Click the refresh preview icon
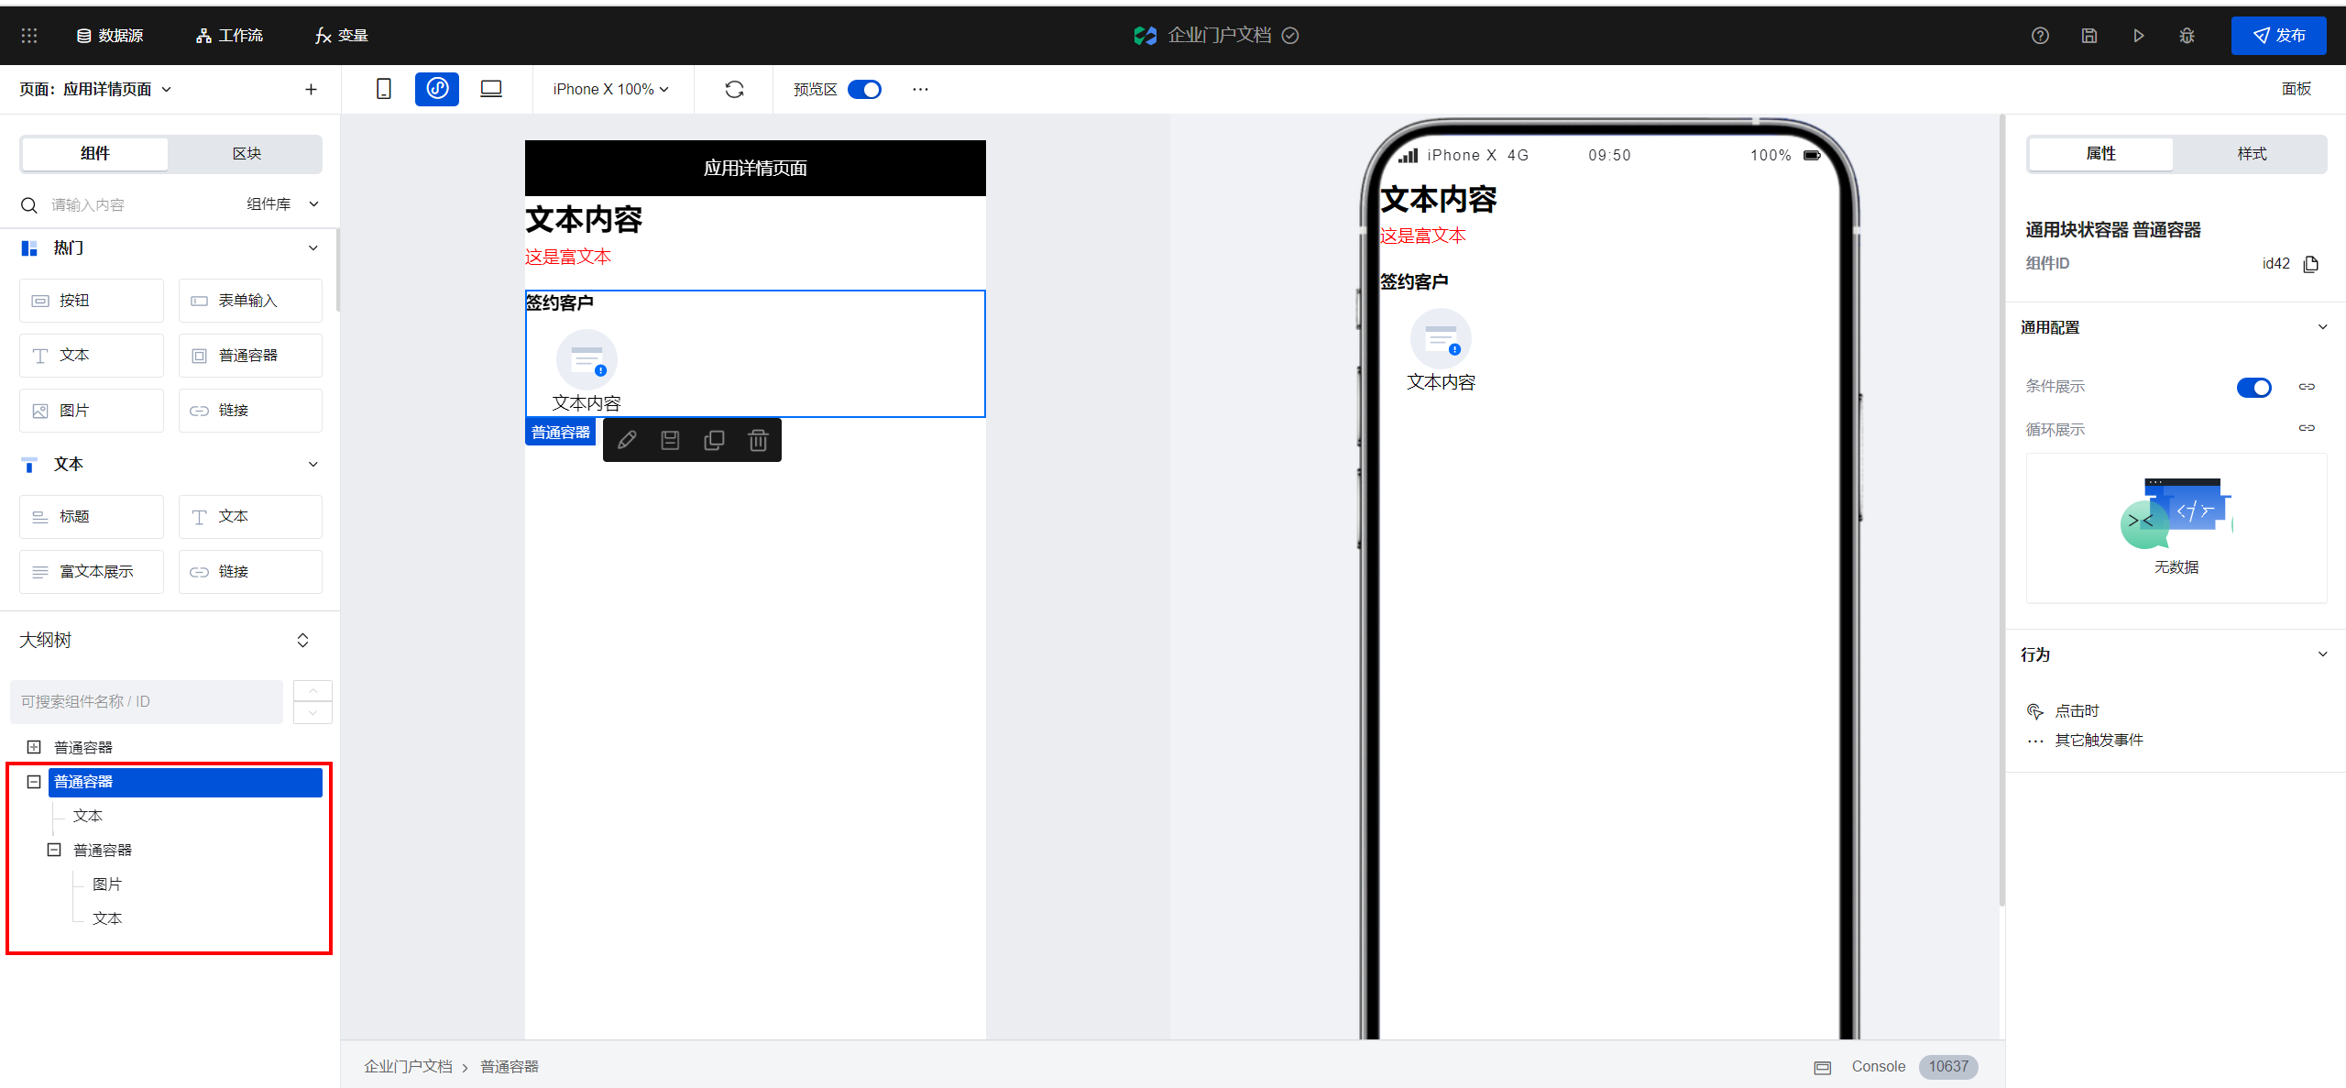The height and width of the screenshot is (1088, 2346). coord(734,89)
